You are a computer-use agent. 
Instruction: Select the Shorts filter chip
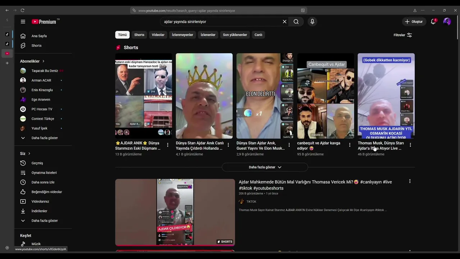coord(139,35)
